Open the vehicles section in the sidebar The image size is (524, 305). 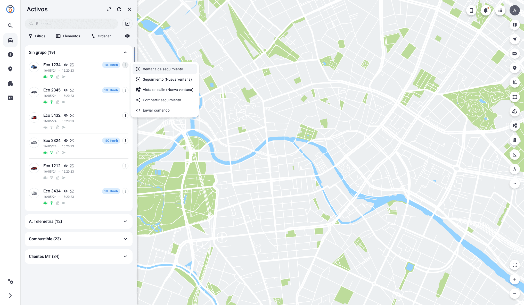point(10,40)
